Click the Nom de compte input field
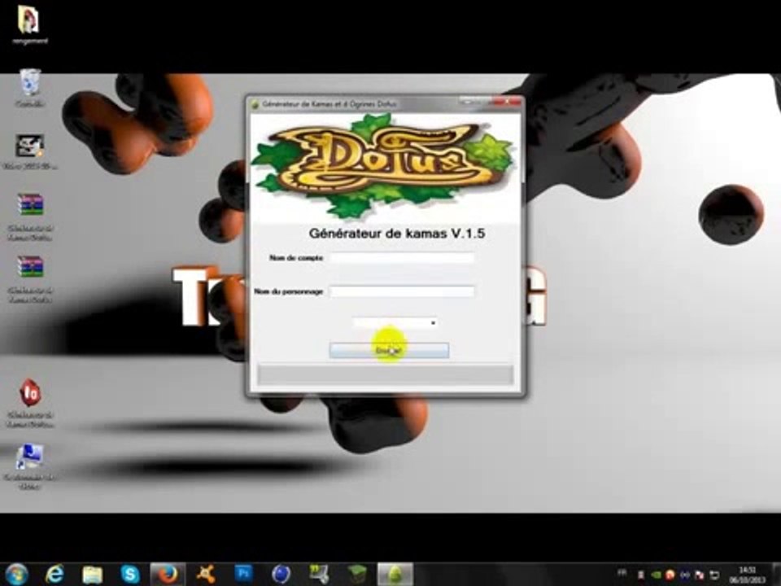The width and height of the screenshot is (781, 586). coord(401,258)
